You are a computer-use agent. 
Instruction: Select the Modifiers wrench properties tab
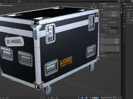[124, 26]
